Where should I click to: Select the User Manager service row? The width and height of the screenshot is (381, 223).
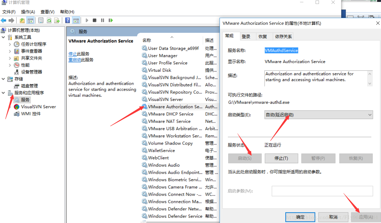180,56
